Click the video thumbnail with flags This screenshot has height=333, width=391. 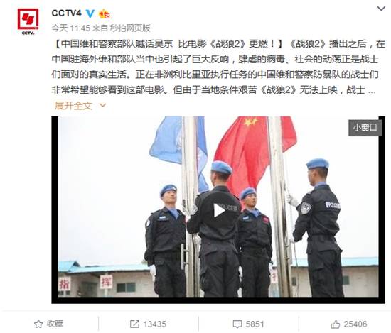point(218,209)
